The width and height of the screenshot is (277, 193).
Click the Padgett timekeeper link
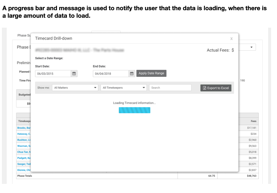[24, 158]
